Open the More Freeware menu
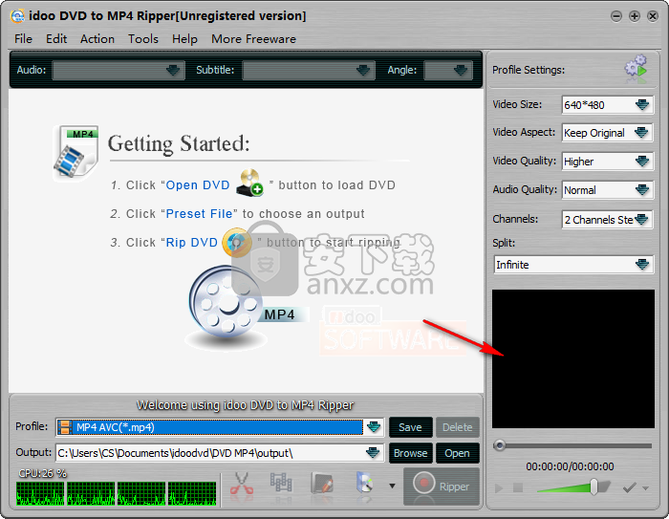 253,39
